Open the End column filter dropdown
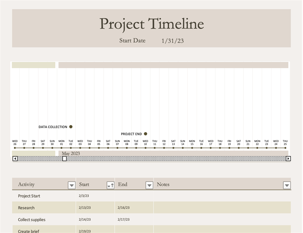 click(x=149, y=185)
